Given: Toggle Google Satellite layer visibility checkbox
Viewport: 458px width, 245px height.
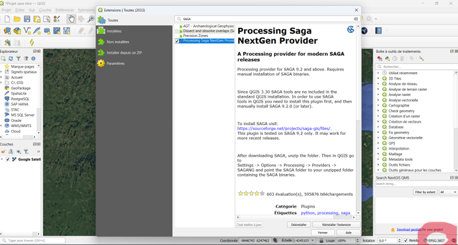Looking at the screenshot, I should pyautogui.click(x=7, y=159).
